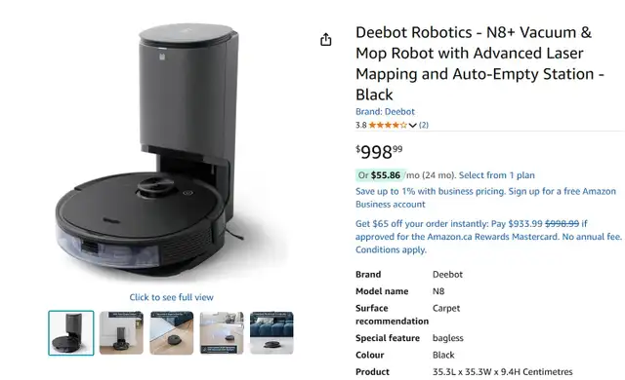Click the $998.99 price
This screenshot has height=380, width=625.
coord(379,152)
